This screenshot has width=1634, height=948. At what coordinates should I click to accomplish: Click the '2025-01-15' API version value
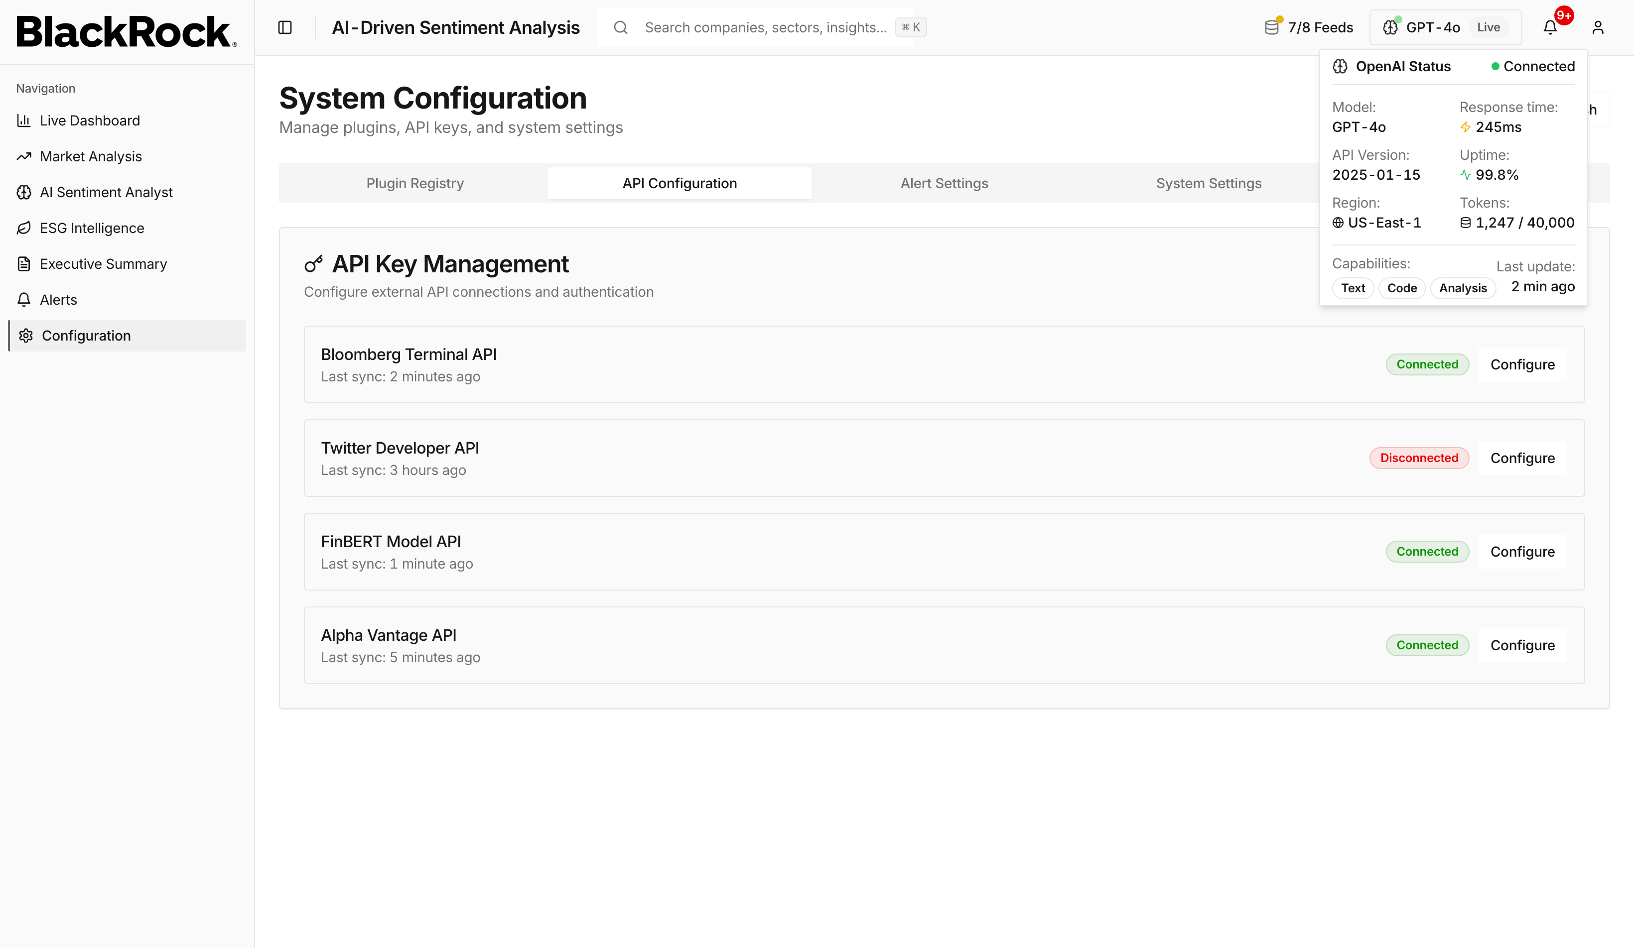1376,175
